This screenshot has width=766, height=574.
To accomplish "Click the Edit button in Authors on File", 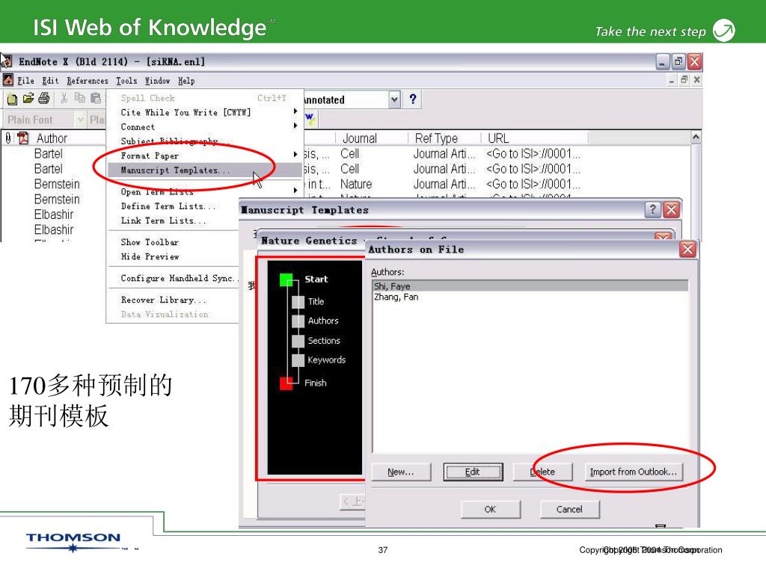I will (x=473, y=472).
